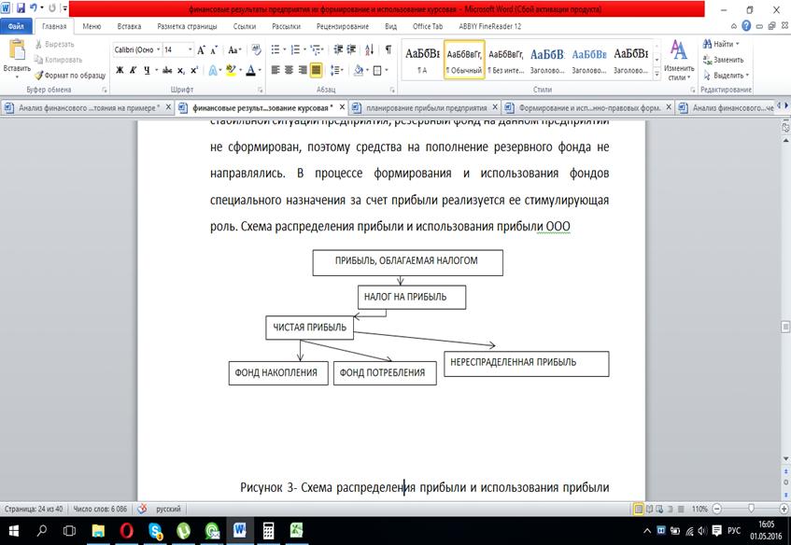Click the subscript icon

tap(182, 70)
